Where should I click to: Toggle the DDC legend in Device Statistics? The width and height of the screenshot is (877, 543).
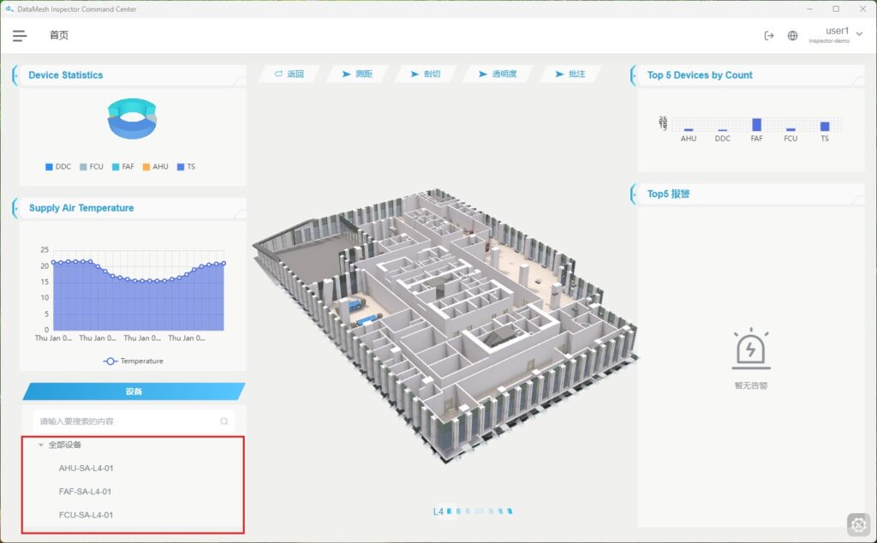click(x=58, y=167)
